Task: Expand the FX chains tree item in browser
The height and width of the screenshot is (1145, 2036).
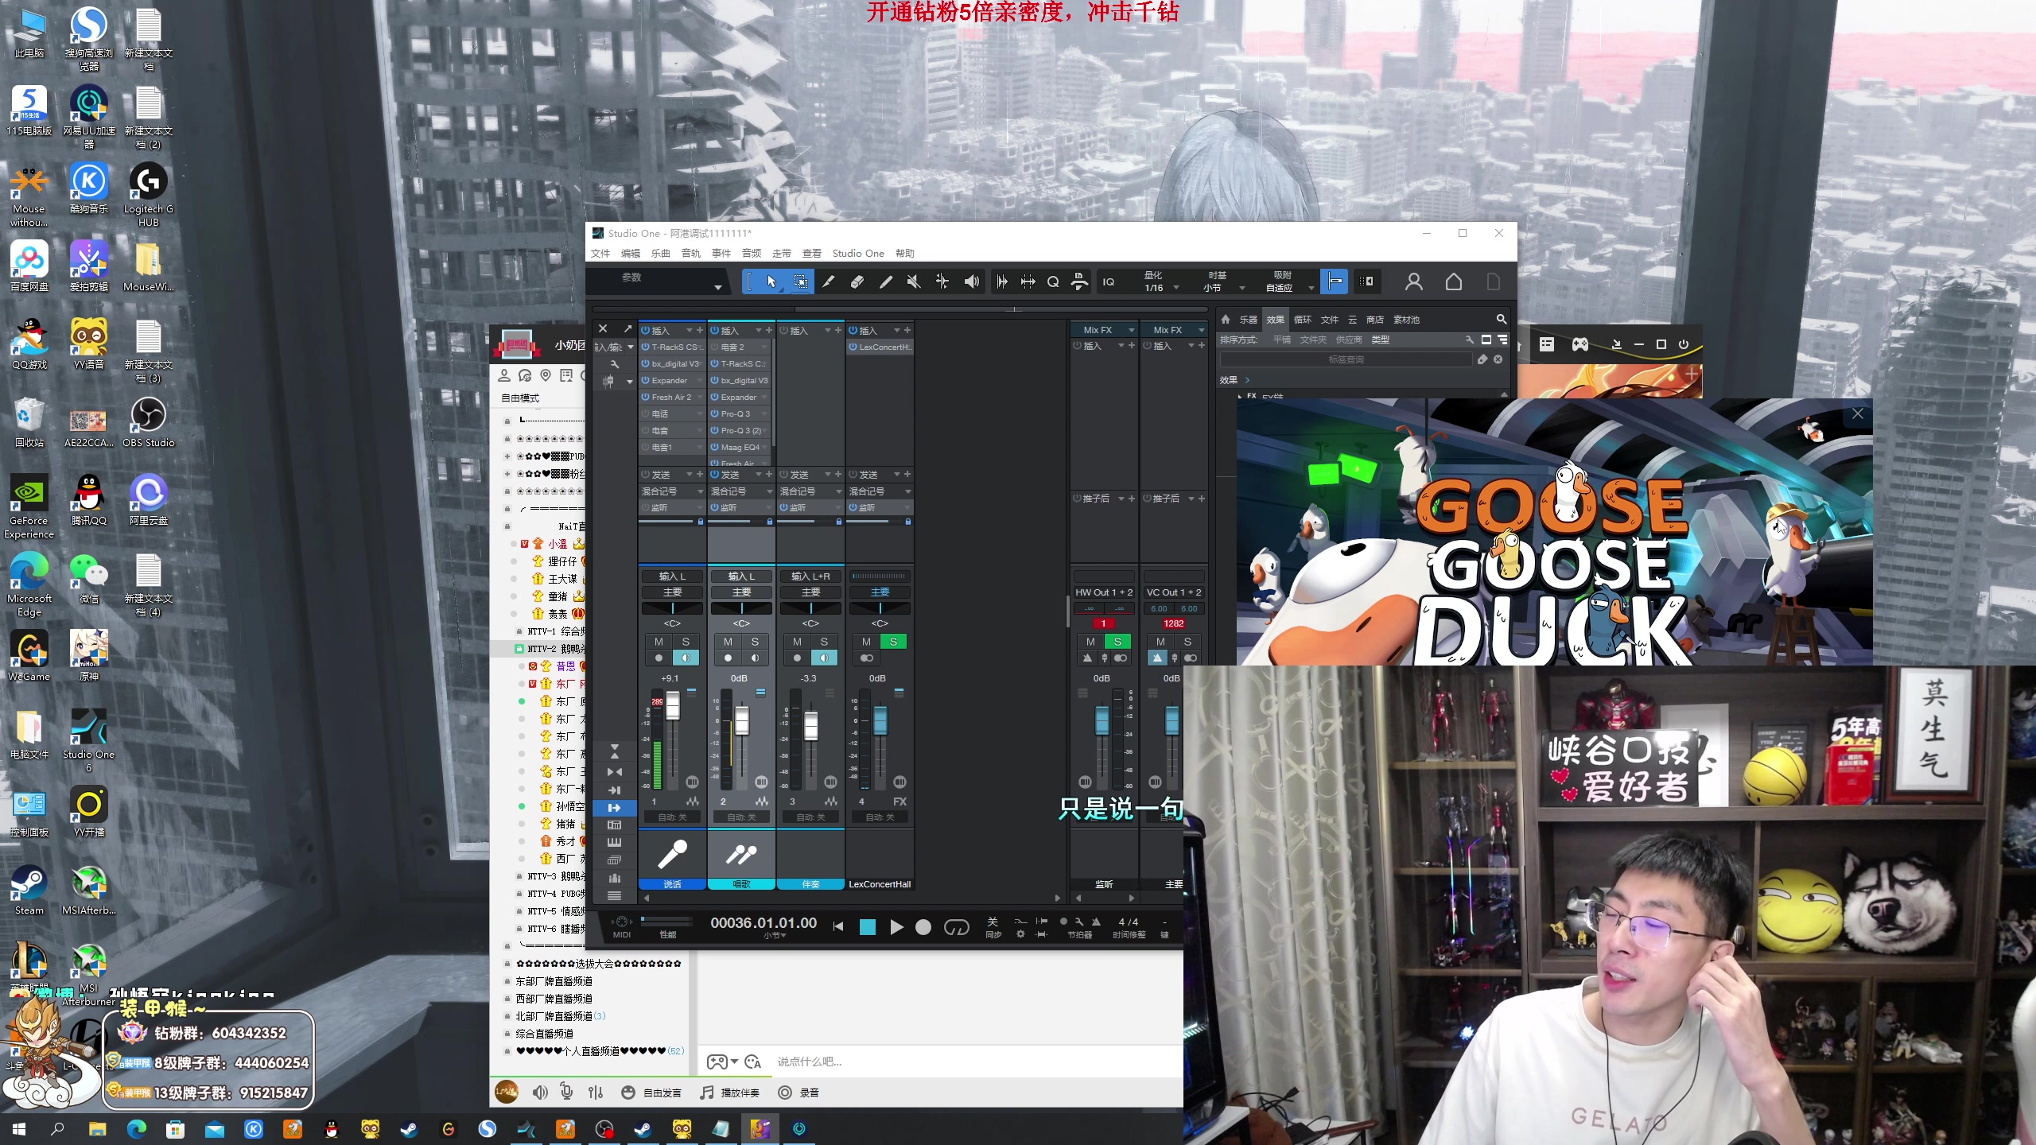Action: pyautogui.click(x=1240, y=395)
